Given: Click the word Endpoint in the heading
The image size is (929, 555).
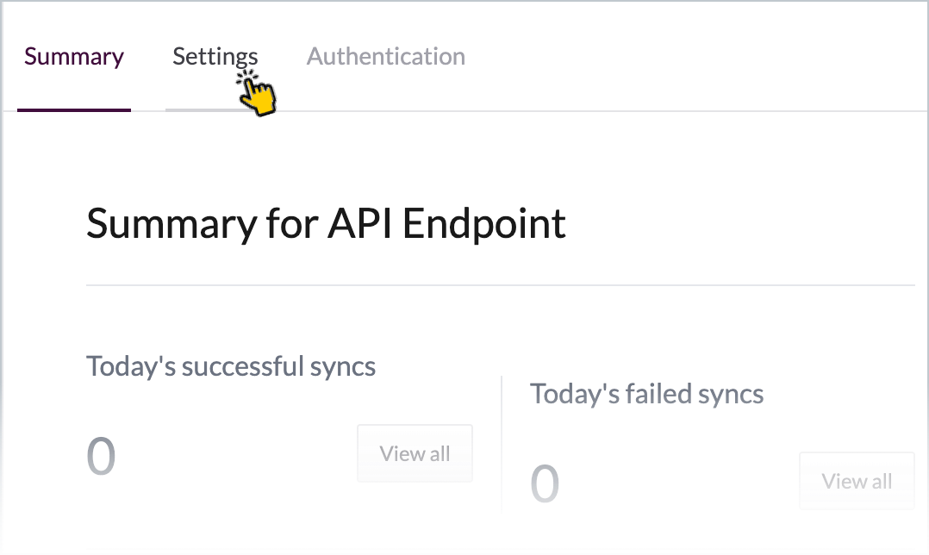Looking at the screenshot, I should coord(484,224).
